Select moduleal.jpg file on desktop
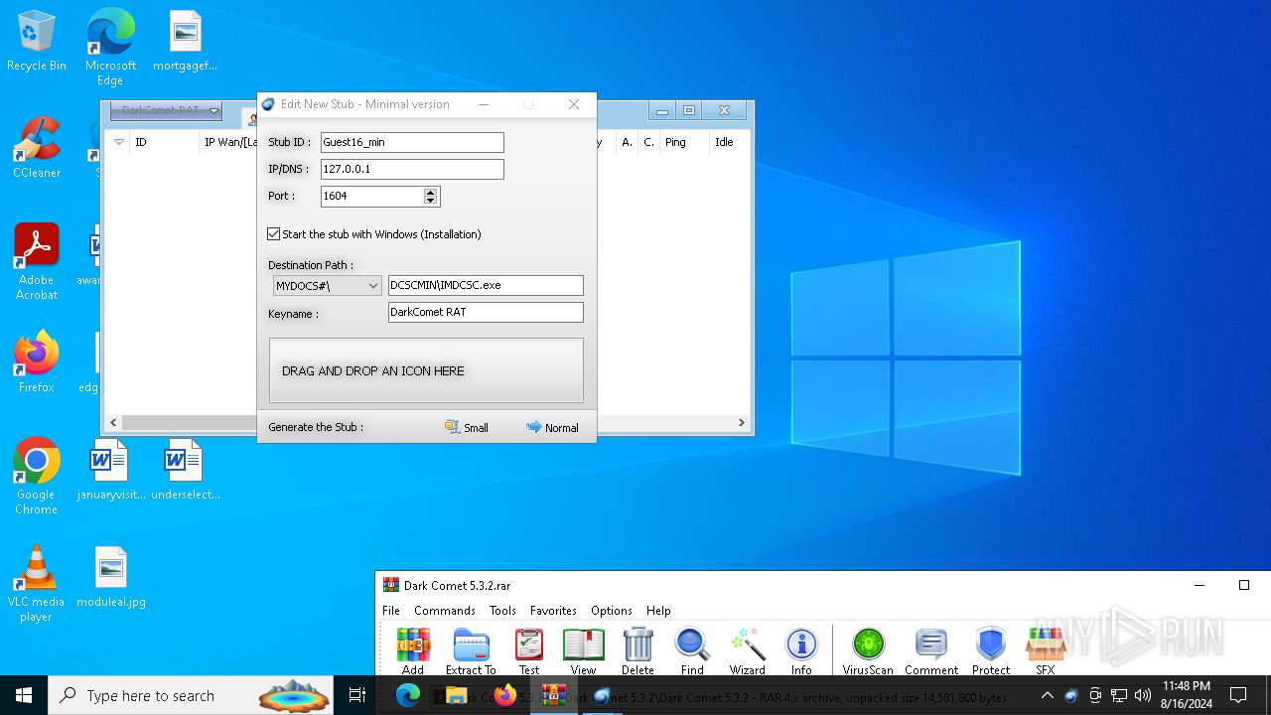The height and width of the screenshot is (715, 1271). coord(110,578)
